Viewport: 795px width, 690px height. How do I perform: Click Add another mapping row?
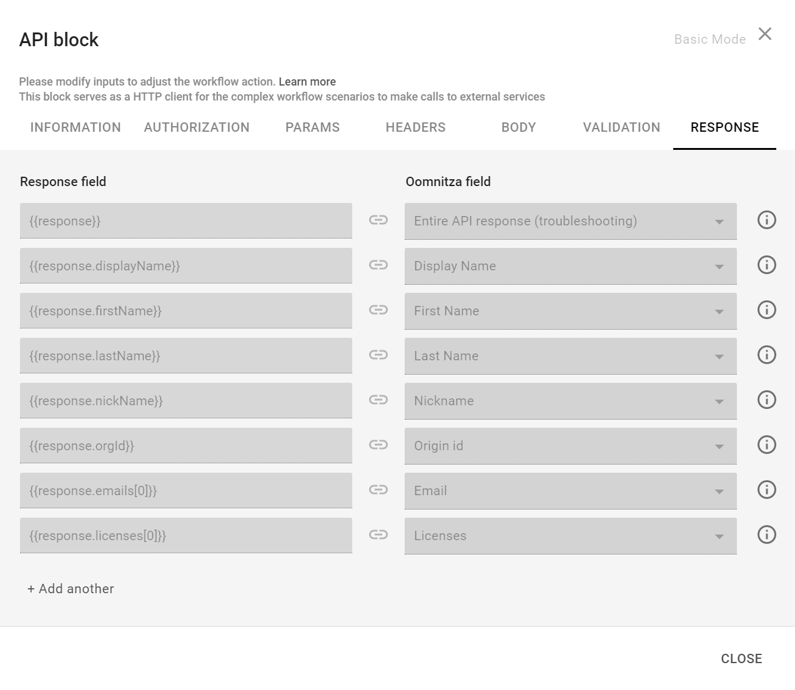[71, 589]
